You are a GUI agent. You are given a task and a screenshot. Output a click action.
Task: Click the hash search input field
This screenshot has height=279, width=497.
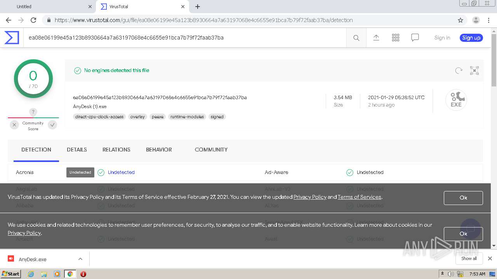click(185, 38)
